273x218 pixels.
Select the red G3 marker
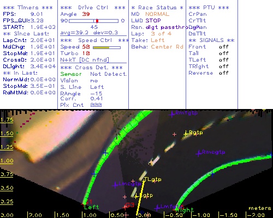coord(130,205)
